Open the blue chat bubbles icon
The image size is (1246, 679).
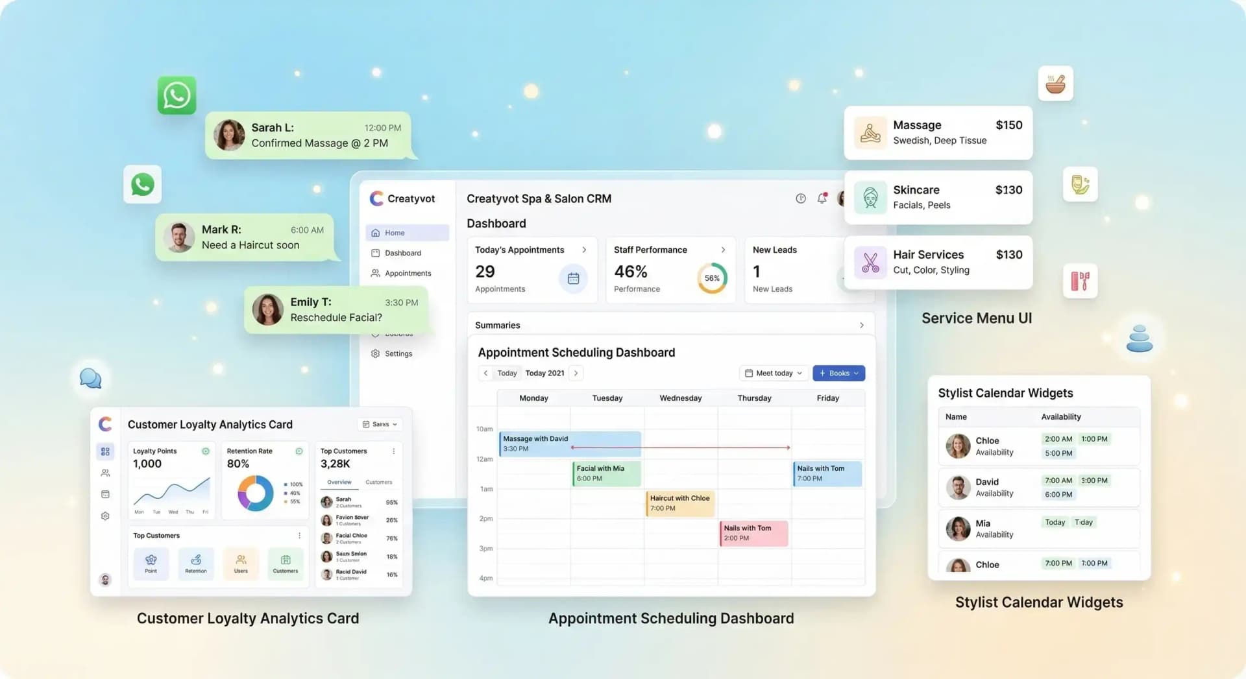coord(91,377)
